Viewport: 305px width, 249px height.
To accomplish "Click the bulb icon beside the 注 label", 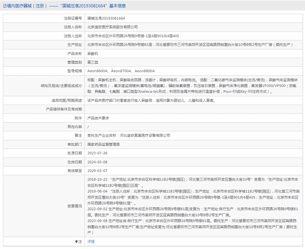I will (76, 242).
